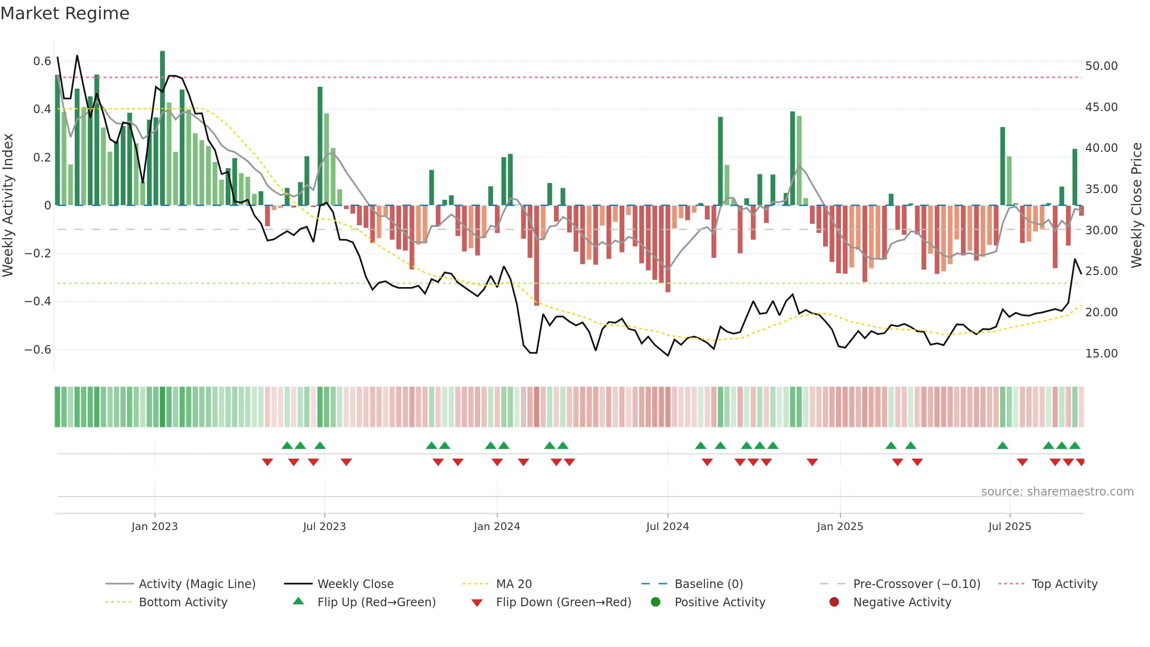Click the 50.00 price axis label

(1102, 66)
